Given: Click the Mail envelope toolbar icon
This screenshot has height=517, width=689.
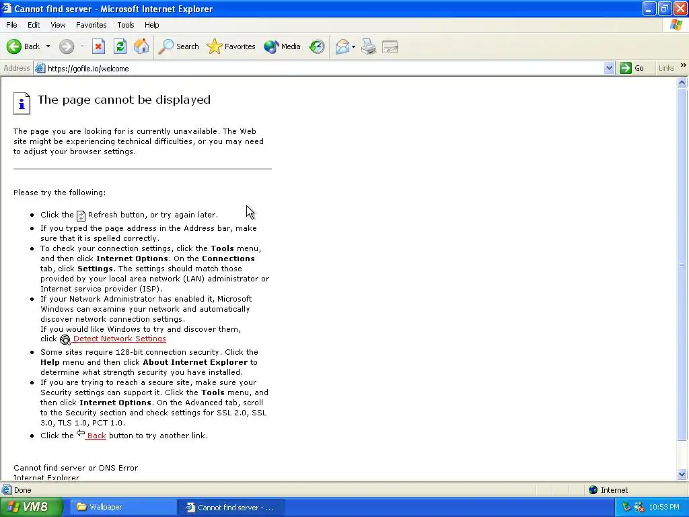Looking at the screenshot, I should pos(342,46).
